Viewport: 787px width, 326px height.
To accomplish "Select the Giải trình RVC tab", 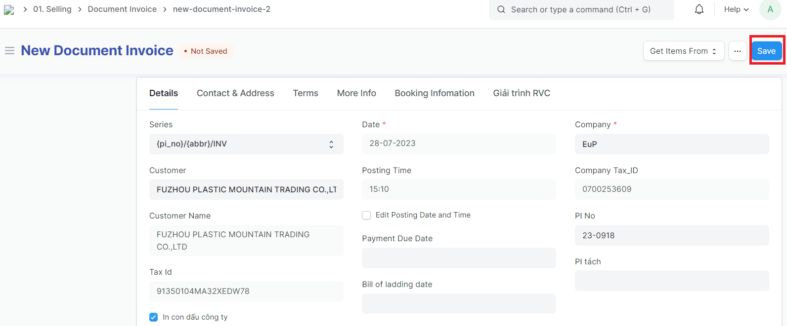I will pos(521,93).
